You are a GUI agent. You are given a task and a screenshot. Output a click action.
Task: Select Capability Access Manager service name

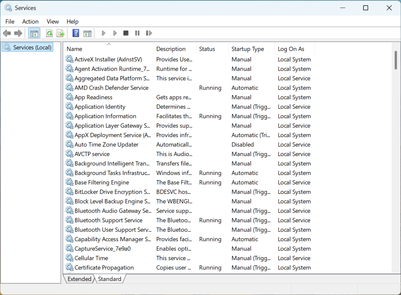pyautogui.click(x=113, y=239)
